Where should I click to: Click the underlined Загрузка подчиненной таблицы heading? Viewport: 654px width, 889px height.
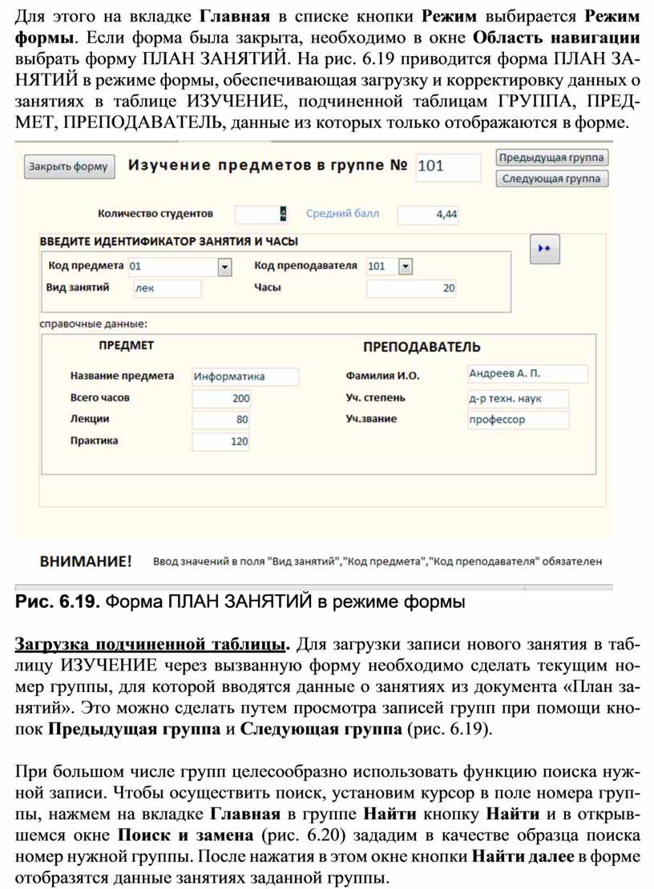pos(152,645)
